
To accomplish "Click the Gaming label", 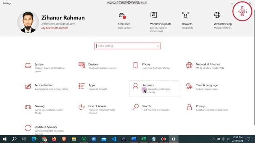I will (39, 106).
